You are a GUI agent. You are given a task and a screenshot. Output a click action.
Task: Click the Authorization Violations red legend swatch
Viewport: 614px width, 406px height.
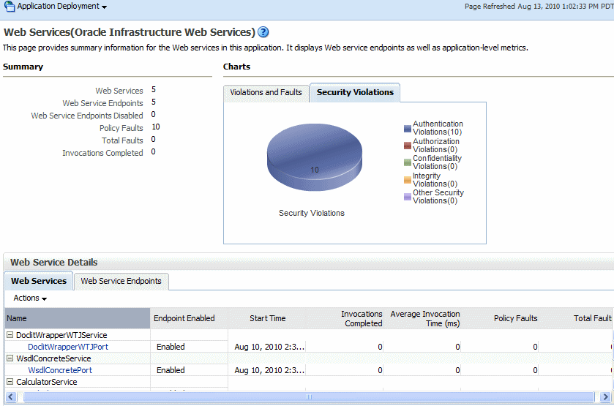pyautogui.click(x=407, y=146)
